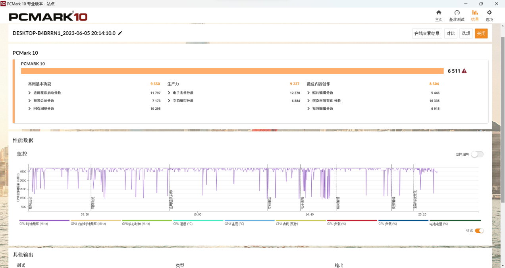
Task: Click the 视频编辑 marker on the chart
Action: (394, 203)
